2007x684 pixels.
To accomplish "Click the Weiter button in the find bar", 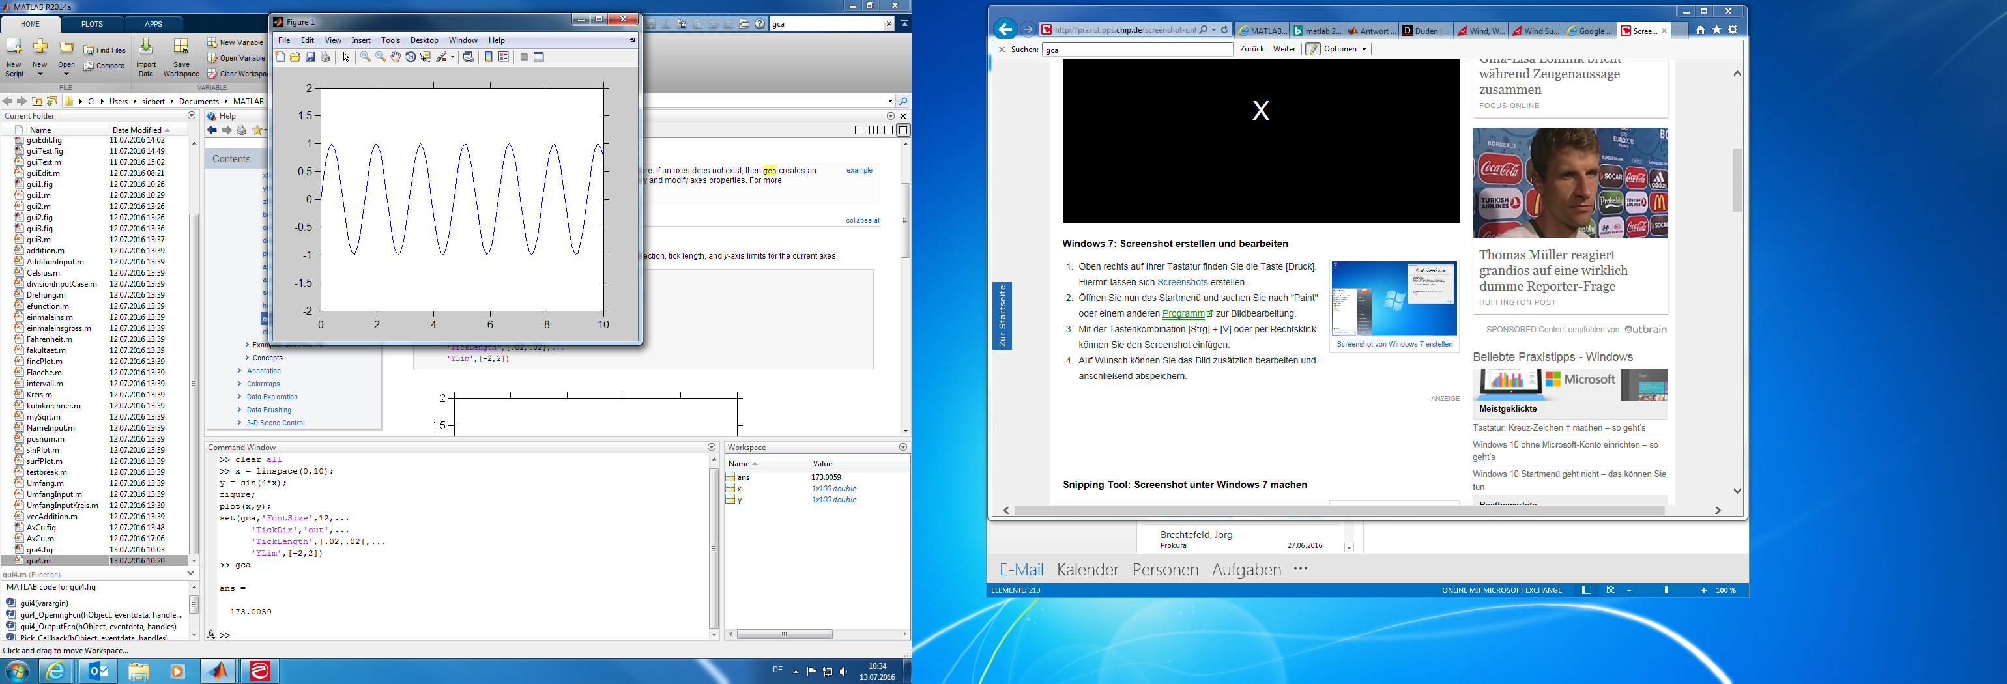I will click(1283, 49).
